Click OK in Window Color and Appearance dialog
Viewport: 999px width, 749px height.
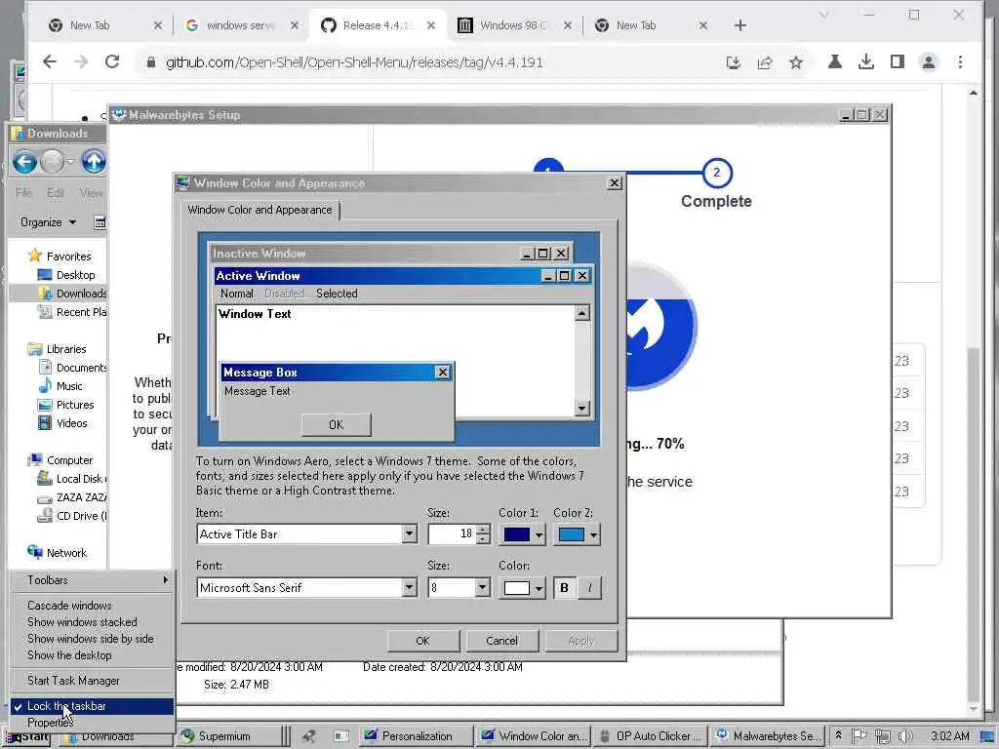click(423, 641)
